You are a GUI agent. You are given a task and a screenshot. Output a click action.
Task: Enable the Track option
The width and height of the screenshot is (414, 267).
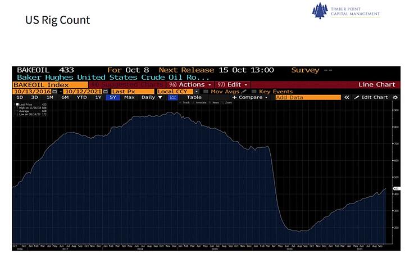pos(185,102)
